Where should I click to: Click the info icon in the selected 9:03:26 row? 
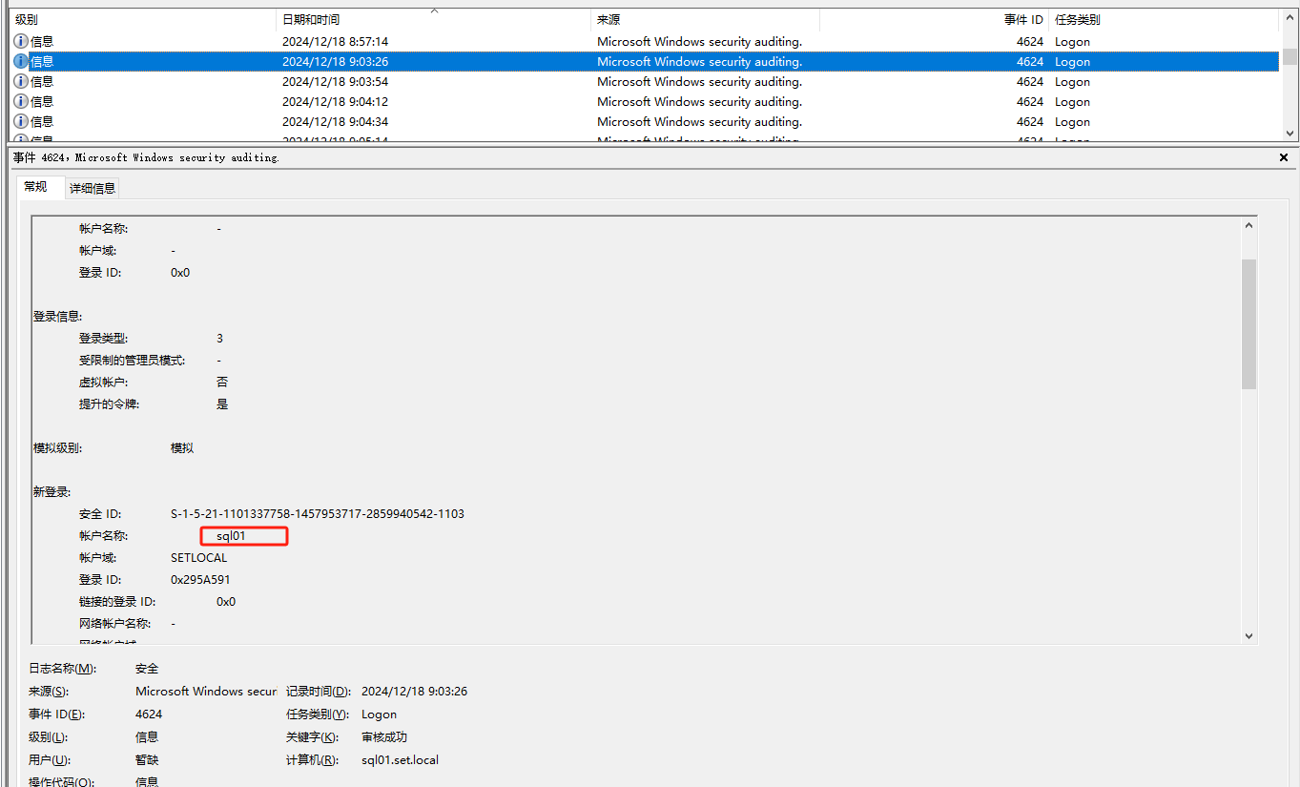(x=21, y=61)
